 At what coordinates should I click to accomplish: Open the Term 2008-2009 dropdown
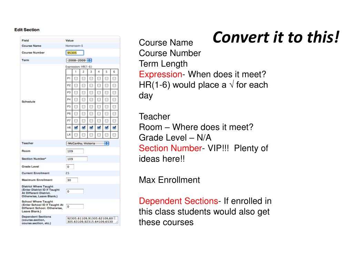[79, 60]
